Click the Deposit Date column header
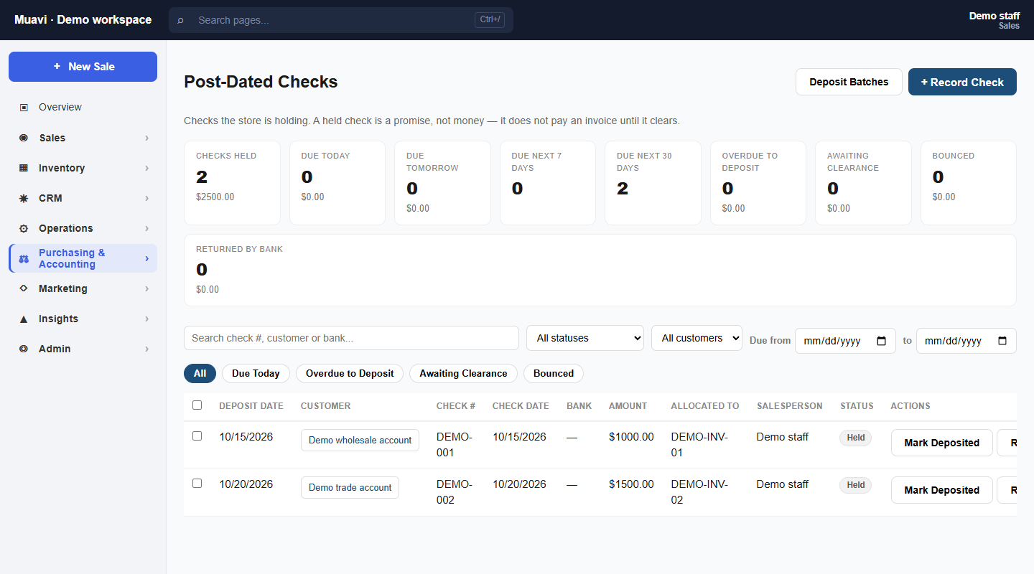Viewport: 1034px width, 574px height. [251, 405]
